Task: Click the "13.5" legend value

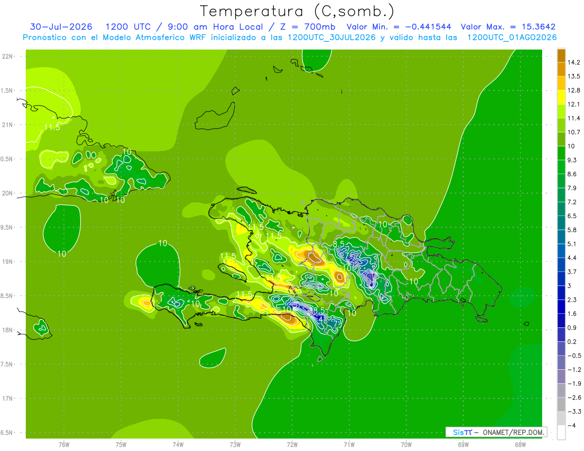Action: coord(573,76)
